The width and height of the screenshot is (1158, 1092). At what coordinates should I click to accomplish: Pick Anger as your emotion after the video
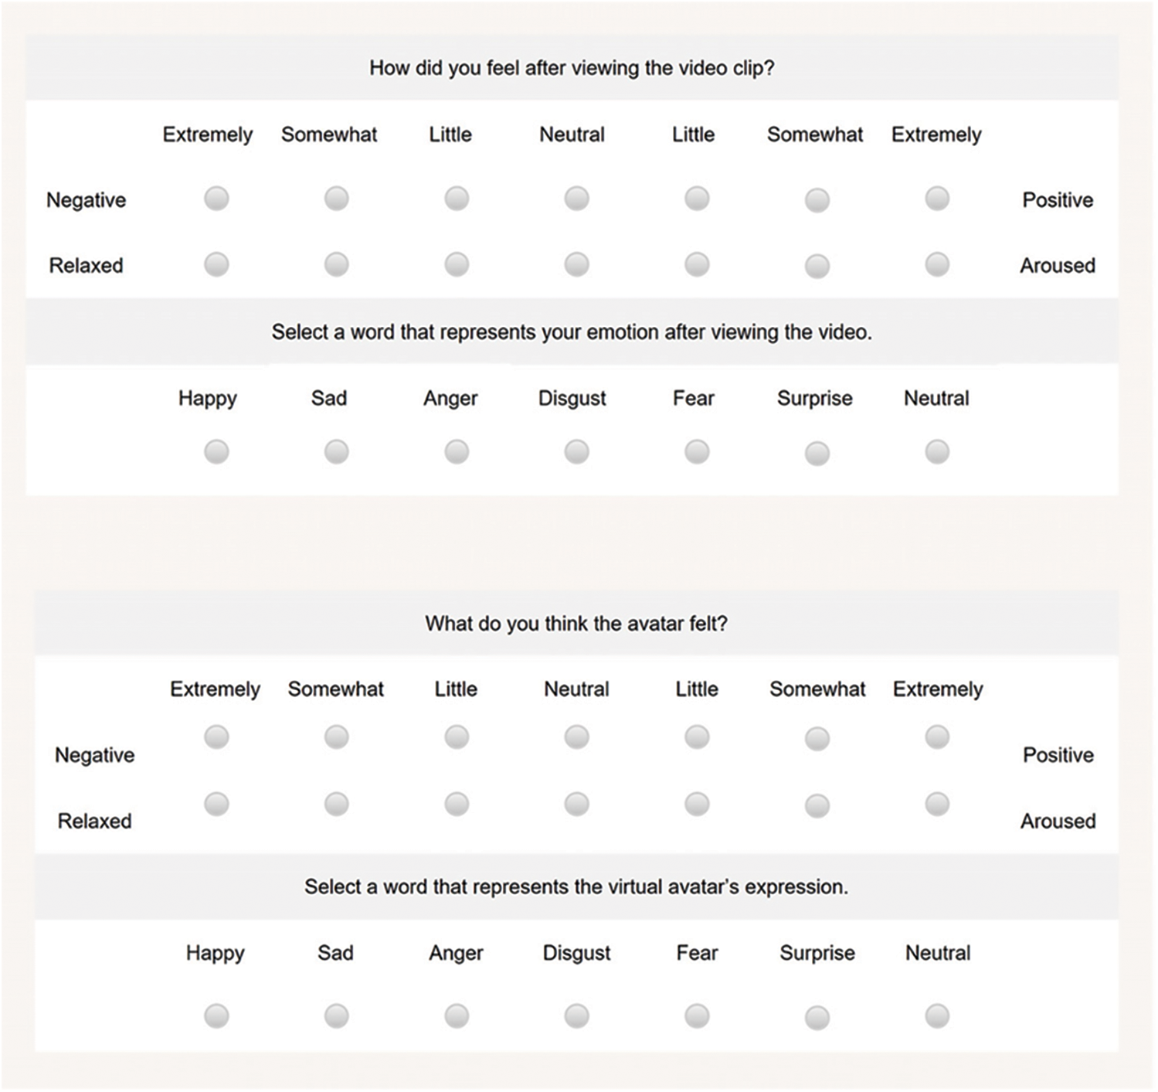(x=457, y=451)
